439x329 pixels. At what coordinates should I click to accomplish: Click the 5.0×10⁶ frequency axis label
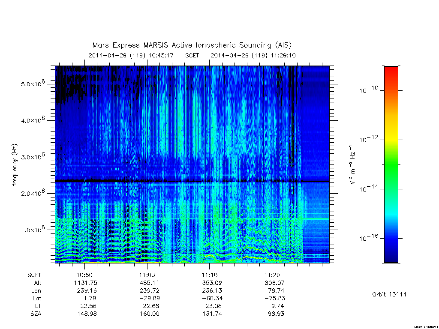click(33, 83)
